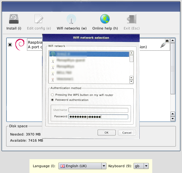Cancel the wifi network selection dialog
Screen dimensions: 182x173
(127, 133)
